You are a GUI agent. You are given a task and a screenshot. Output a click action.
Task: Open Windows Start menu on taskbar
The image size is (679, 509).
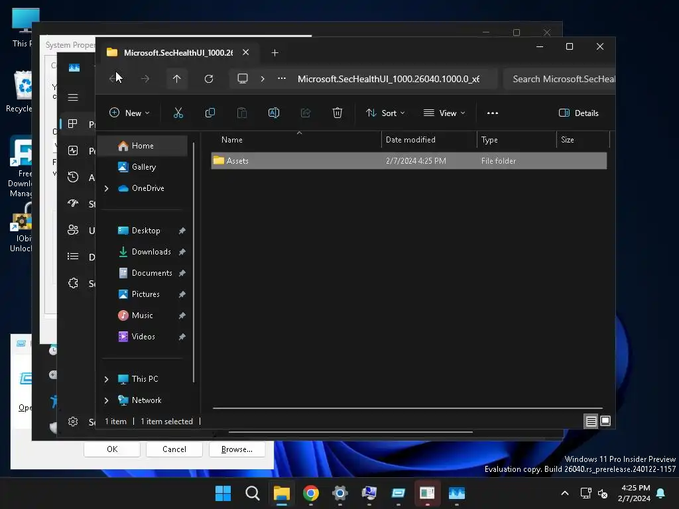pyautogui.click(x=223, y=493)
